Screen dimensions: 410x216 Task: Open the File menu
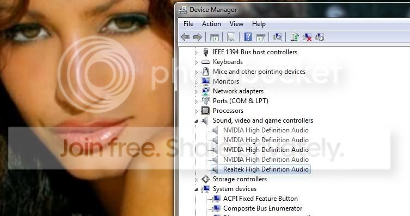(188, 24)
